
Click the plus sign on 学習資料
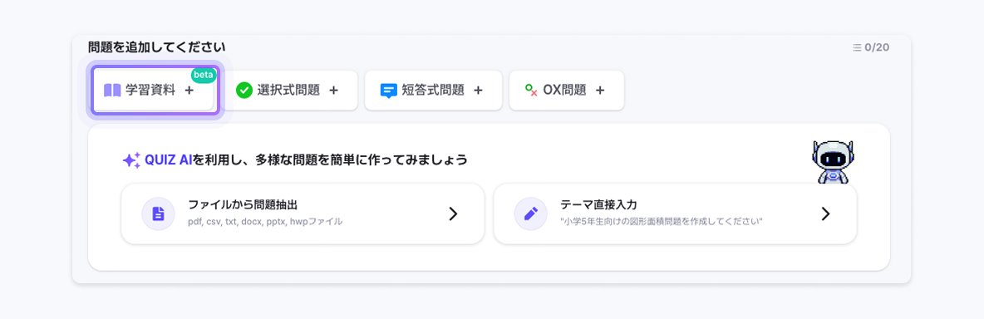189,91
